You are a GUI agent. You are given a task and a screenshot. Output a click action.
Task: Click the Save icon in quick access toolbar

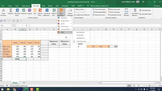coord(1,21)
